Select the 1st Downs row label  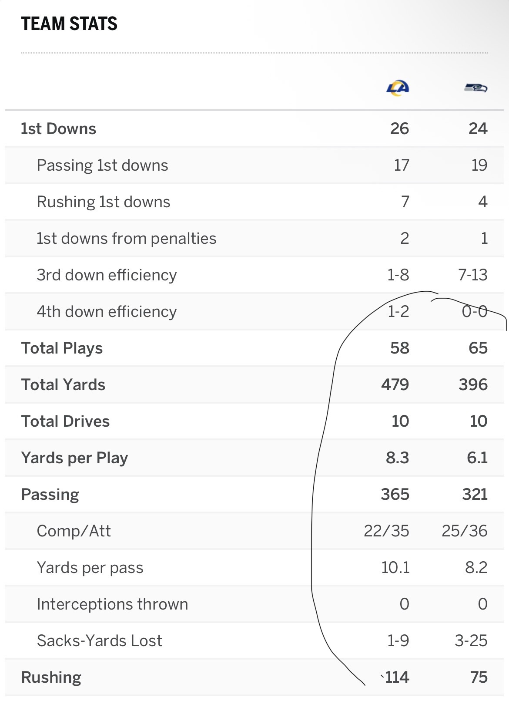59,129
